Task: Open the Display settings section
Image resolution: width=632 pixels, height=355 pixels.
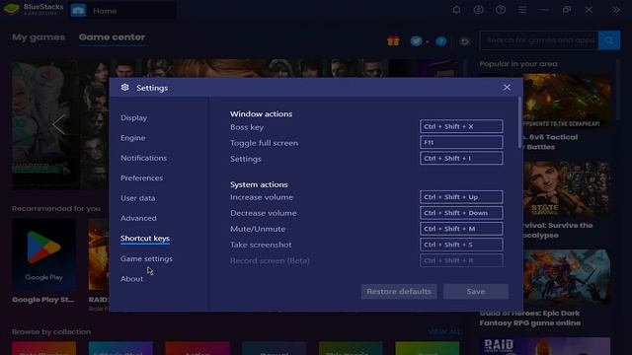Action: [x=133, y=118]
